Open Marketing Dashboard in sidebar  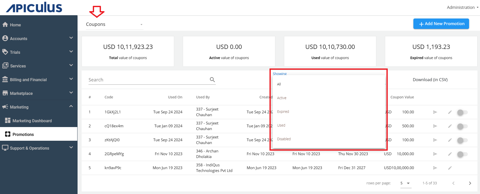coord(32,121)
